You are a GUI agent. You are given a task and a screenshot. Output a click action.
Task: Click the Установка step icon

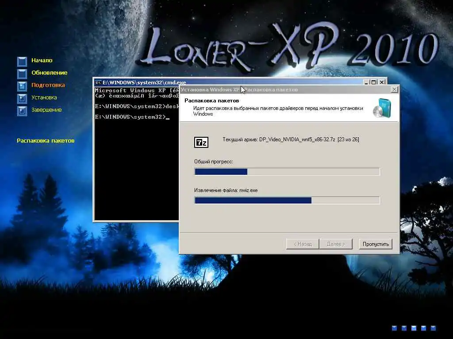pyautogui.click(x=22, y=98)
